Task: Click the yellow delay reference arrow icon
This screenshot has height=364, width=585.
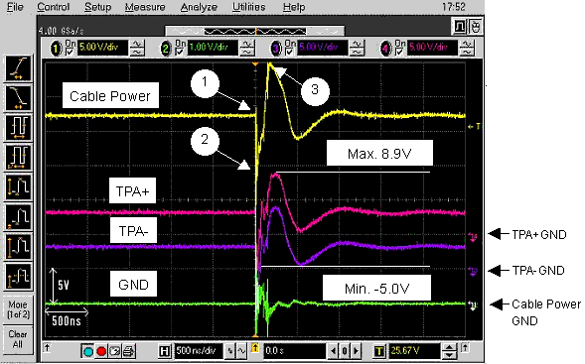Action: (255, 349)
